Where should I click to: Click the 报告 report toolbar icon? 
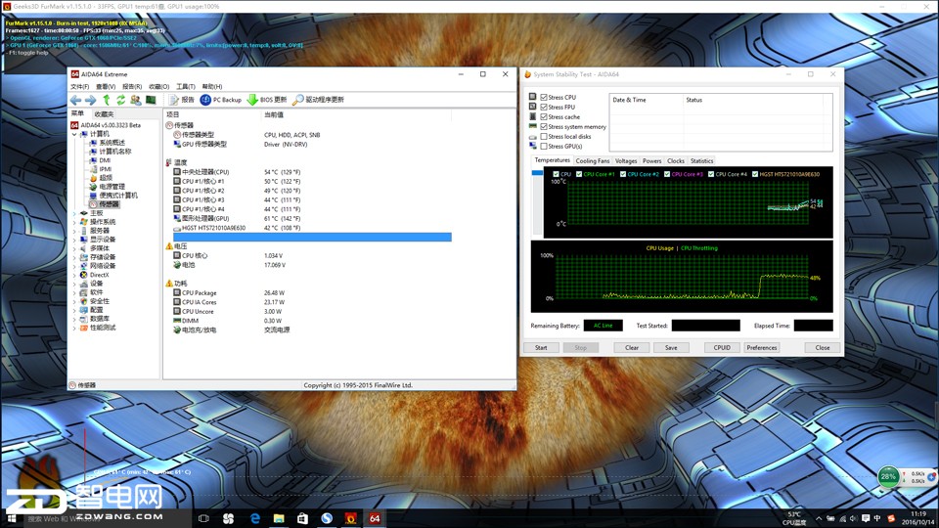click(175, 100)
